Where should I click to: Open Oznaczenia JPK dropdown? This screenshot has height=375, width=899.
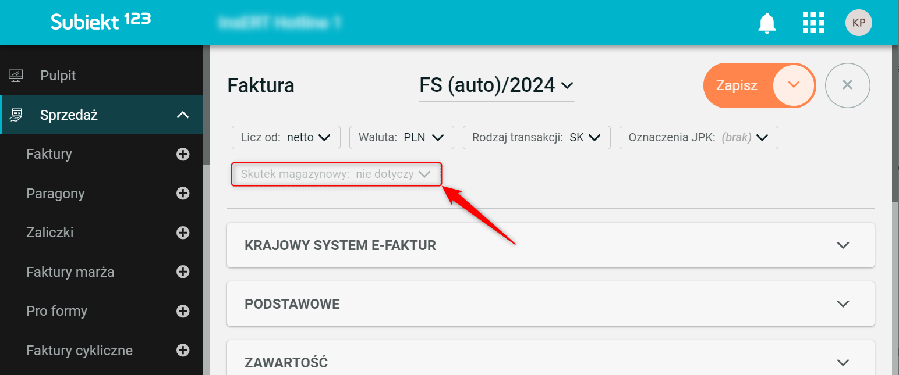click(x=698, y=138)
